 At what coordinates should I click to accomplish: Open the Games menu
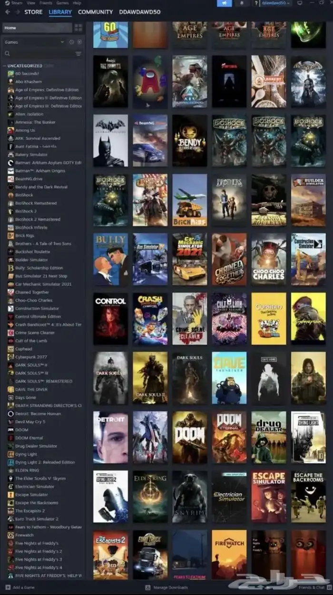coord(63,3)
